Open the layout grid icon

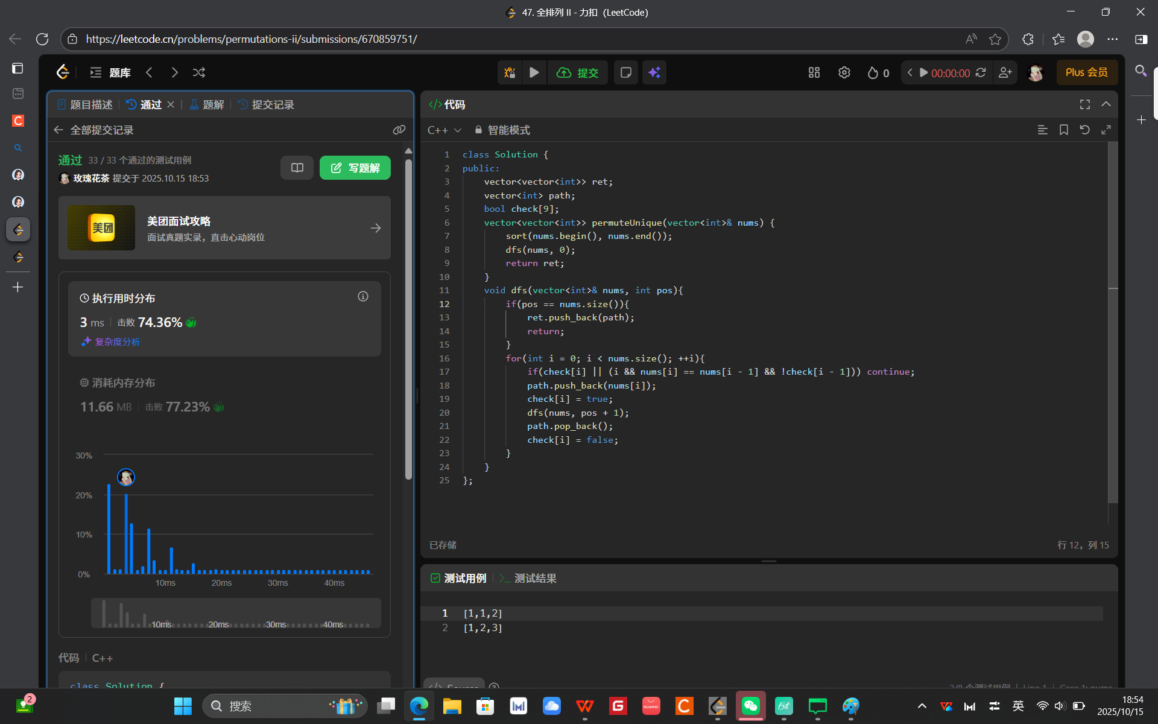pyautogui.click(x=814, y=72)
